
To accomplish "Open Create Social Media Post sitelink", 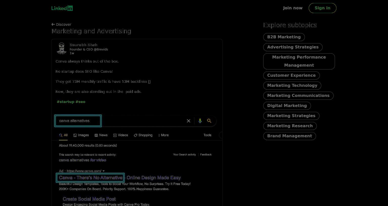I will (x=89, y=199).
